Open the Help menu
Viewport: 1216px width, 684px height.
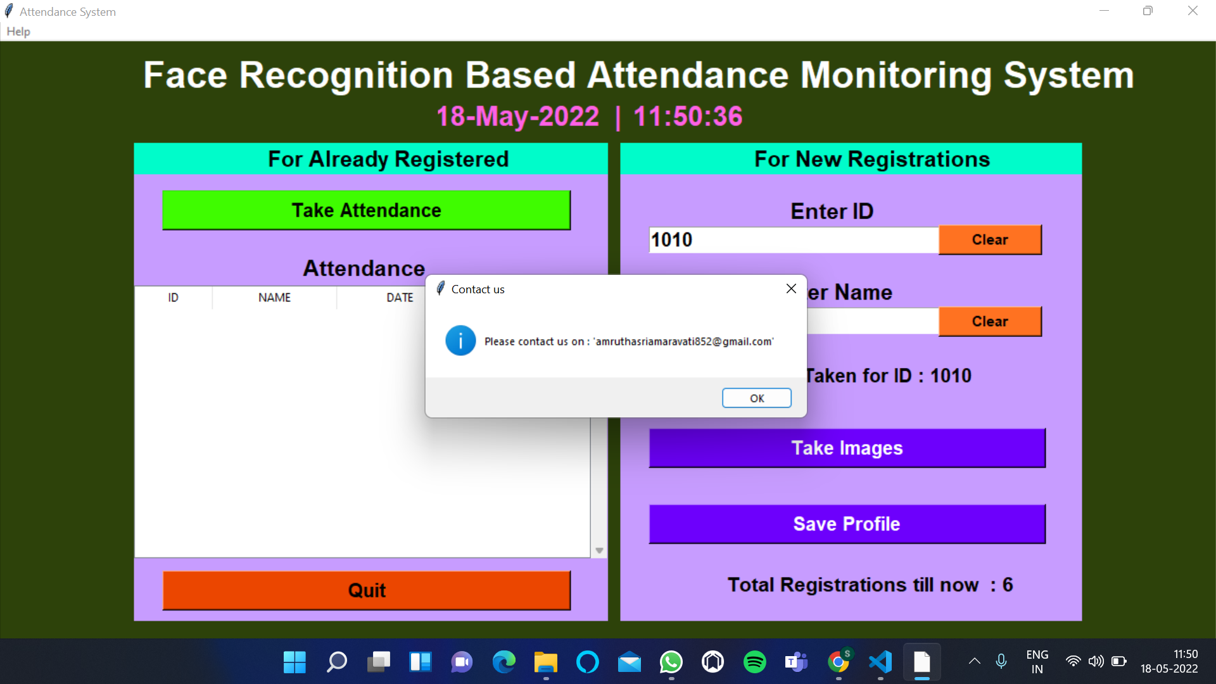(18, 31)
